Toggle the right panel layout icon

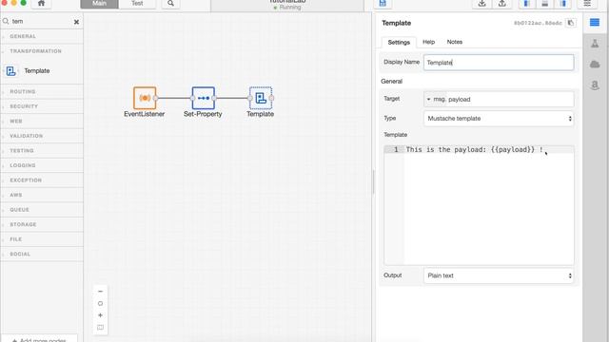(x=563, y=4)
